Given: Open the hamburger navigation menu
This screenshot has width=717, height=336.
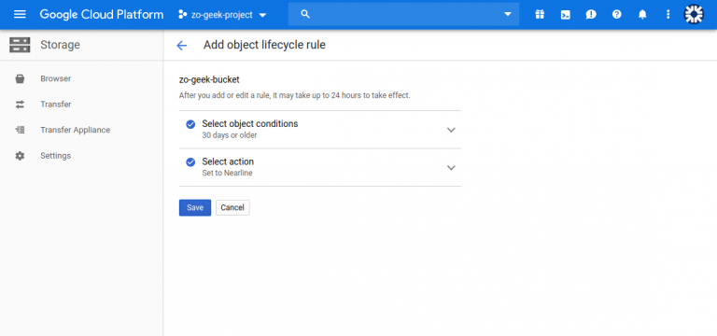Looking at the screenshot, I should click(20, 14).
